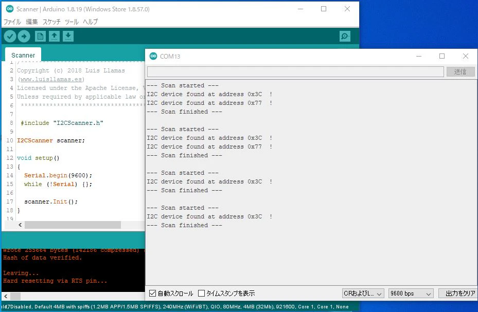Open a sketch with the up-arrow icon

pos(54,36)
